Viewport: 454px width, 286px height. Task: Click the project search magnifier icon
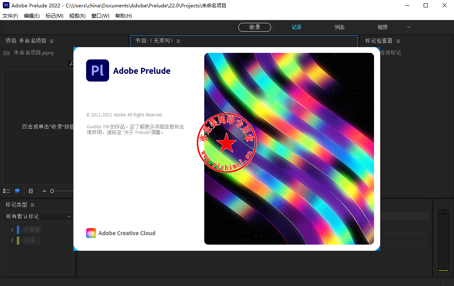[x=71, y=64]
